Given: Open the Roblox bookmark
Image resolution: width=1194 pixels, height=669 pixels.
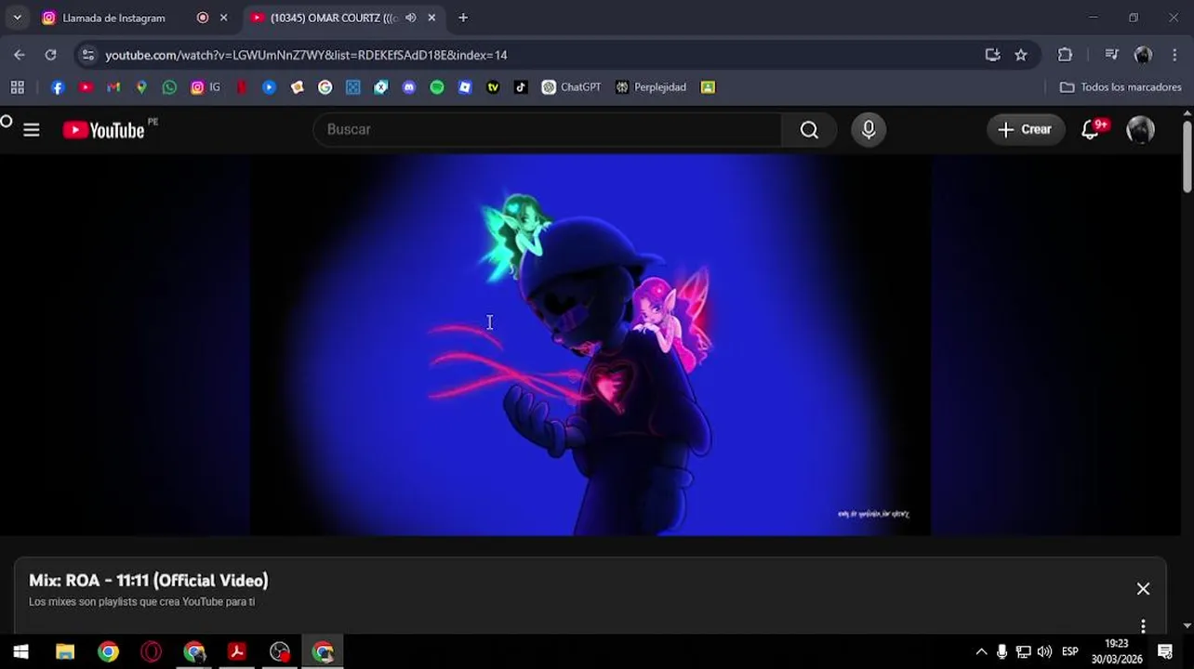Looking at the screenshot, I should pos(465,87).
